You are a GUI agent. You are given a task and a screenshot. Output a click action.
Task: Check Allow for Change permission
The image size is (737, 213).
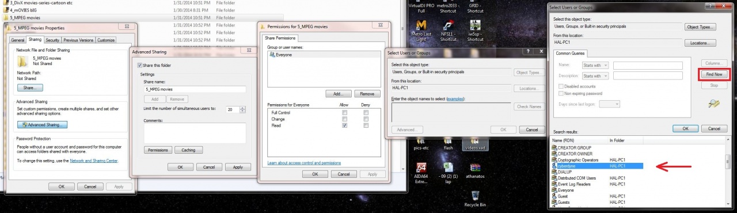click(x=344, y=119)
